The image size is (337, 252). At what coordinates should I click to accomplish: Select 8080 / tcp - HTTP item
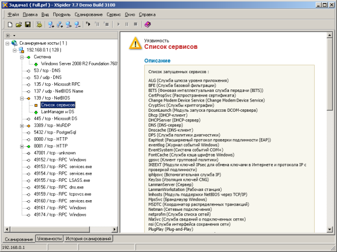pos(51,139)
